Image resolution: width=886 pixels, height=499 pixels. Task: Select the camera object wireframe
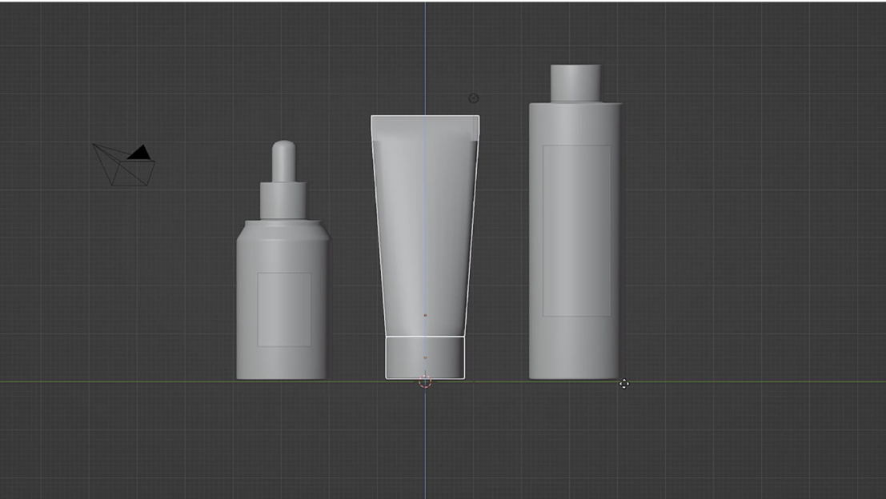point(124,164)
